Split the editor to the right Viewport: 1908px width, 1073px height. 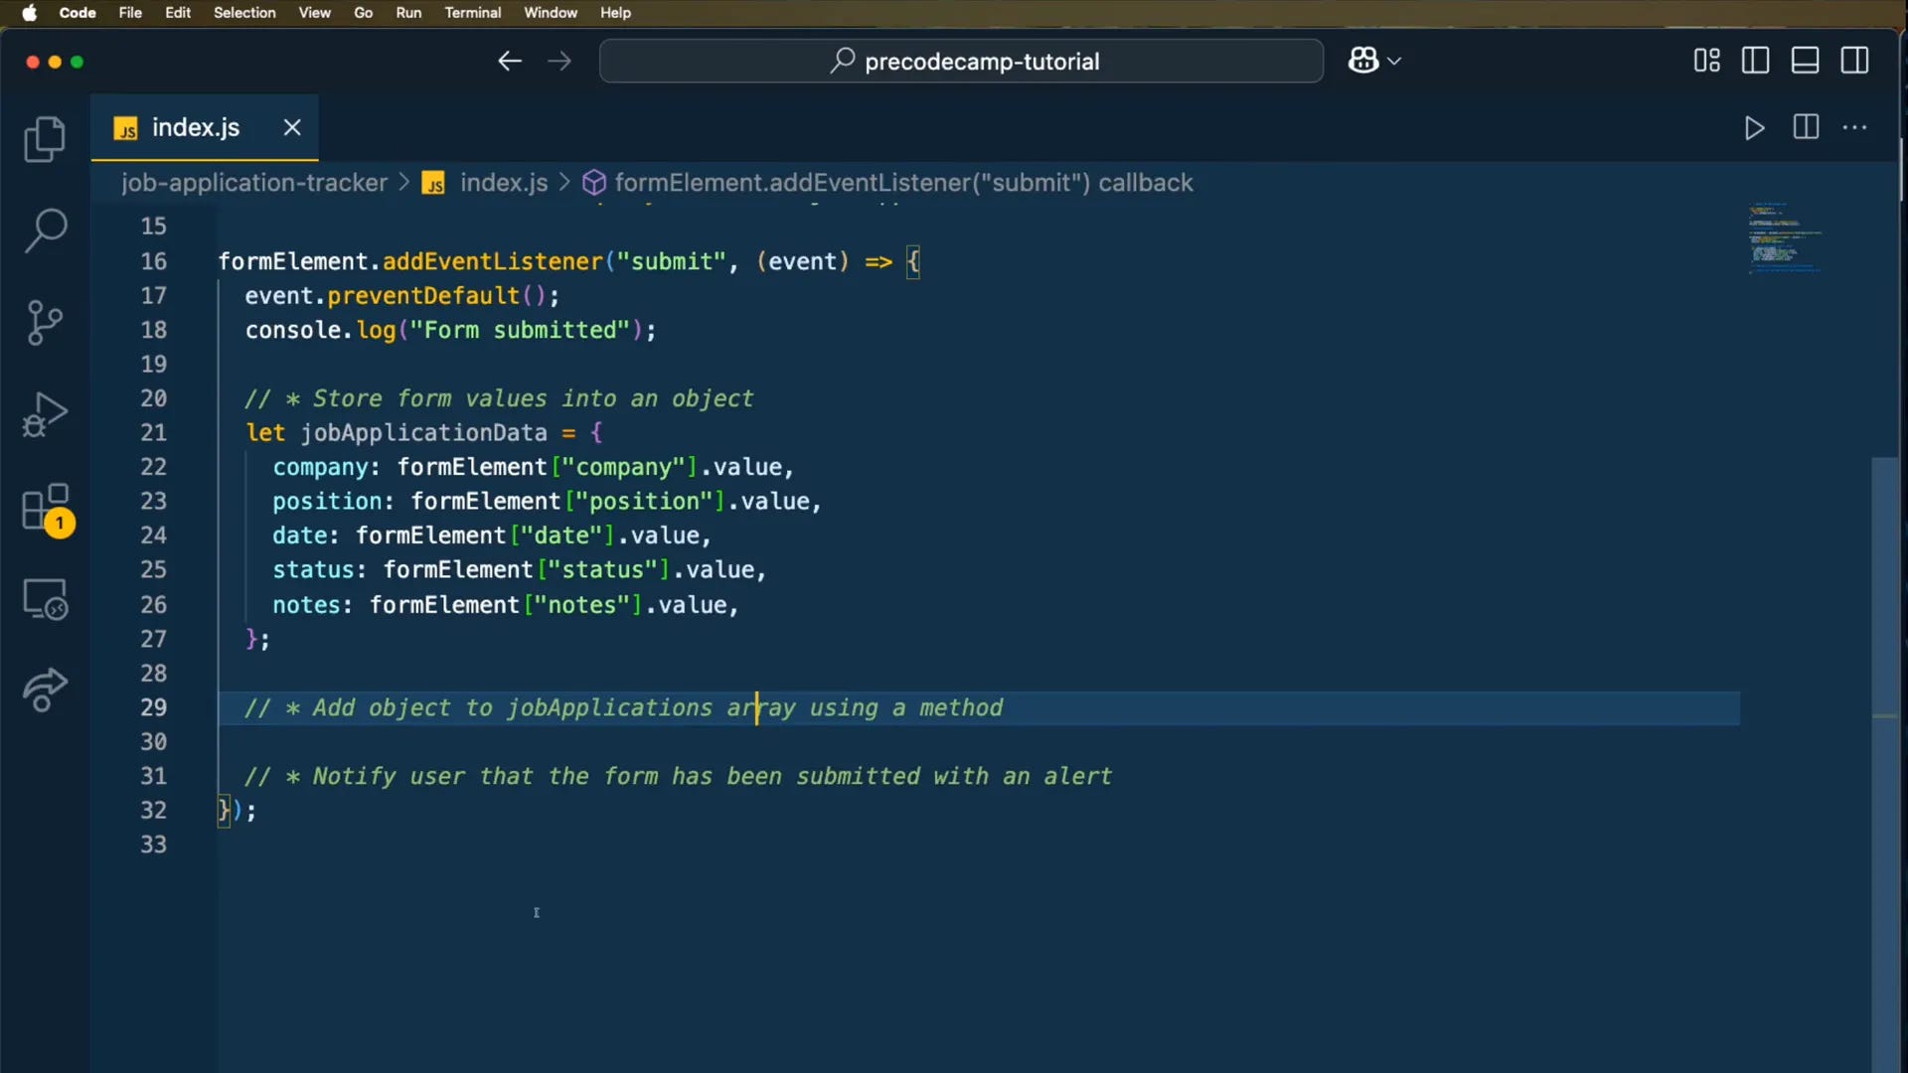coord(1806,128)
